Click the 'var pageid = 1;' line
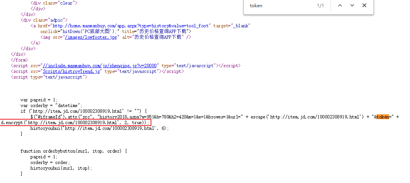 coord(39,100)
